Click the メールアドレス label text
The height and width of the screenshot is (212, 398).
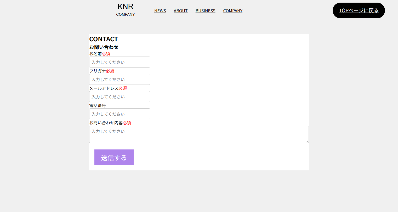[104, 88]
